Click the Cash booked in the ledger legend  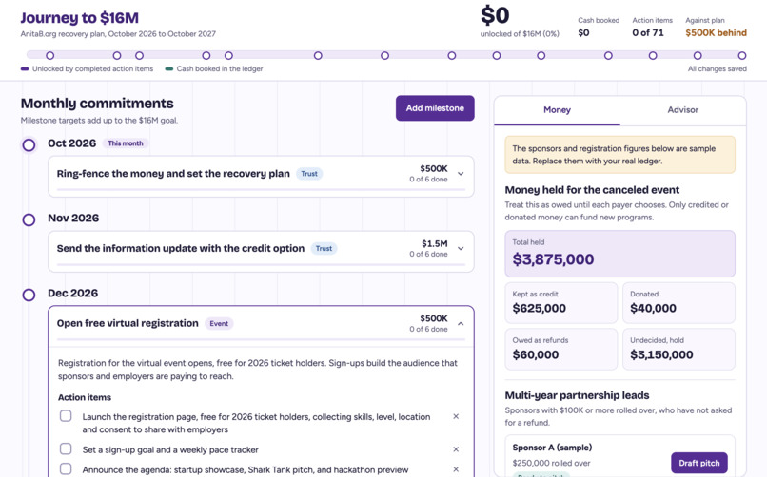(214, 68)
